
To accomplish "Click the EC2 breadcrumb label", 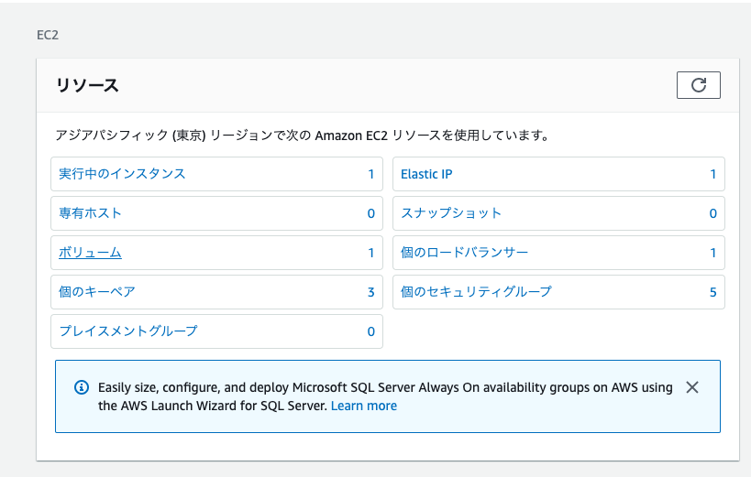I will point(47,36).
